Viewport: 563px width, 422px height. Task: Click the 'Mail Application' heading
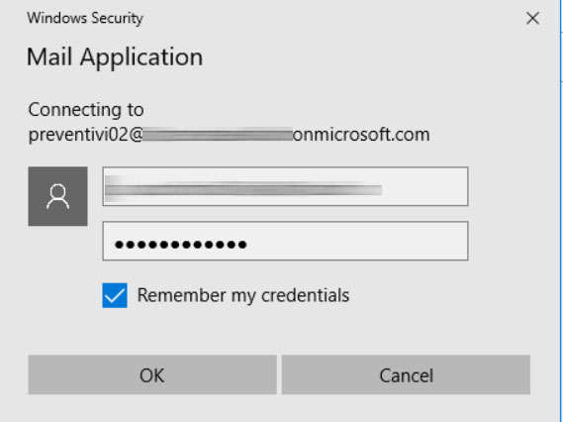[115, 57]
